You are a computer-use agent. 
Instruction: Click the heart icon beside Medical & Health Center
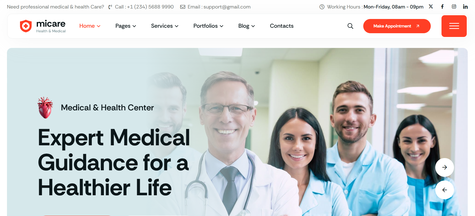click(45, 108)
